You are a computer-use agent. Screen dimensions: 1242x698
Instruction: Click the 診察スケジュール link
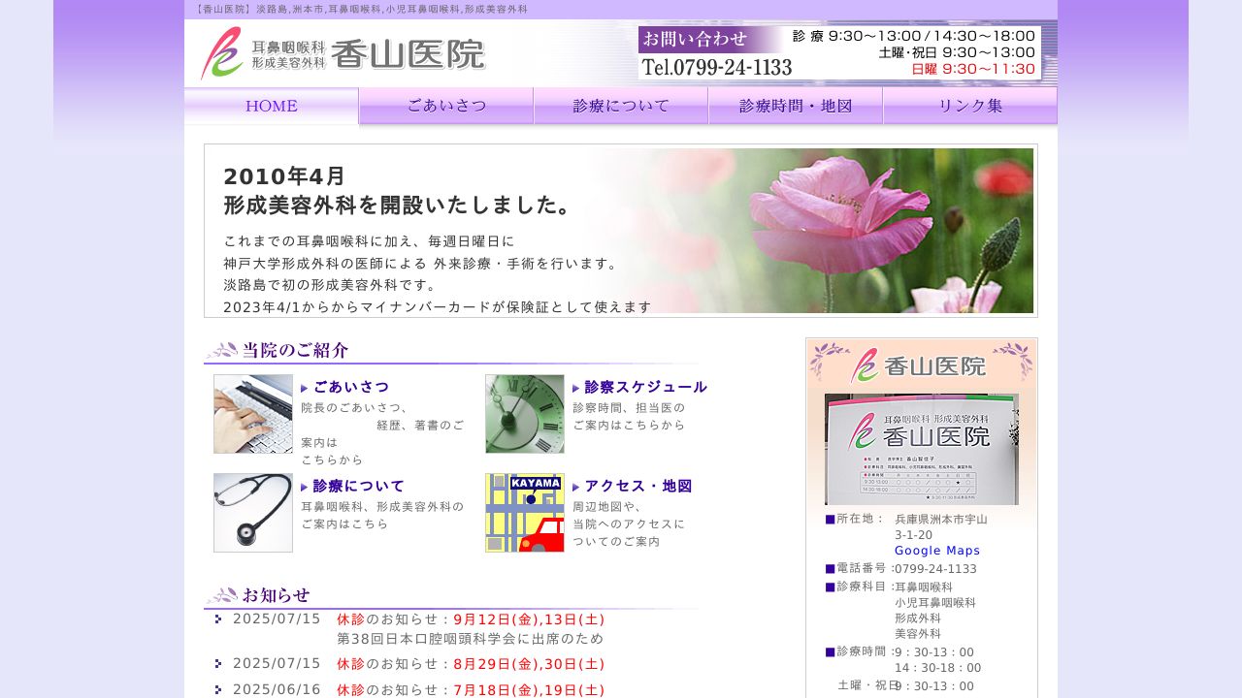(643, 387)
